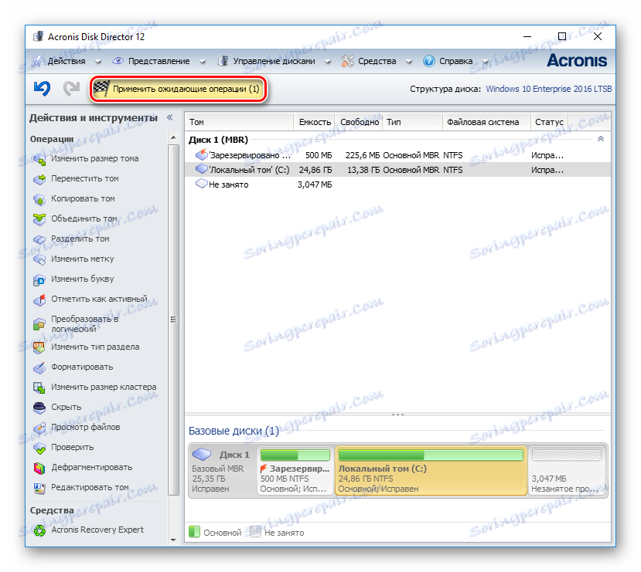Select the Скрыть volume icon

point(39,408)
